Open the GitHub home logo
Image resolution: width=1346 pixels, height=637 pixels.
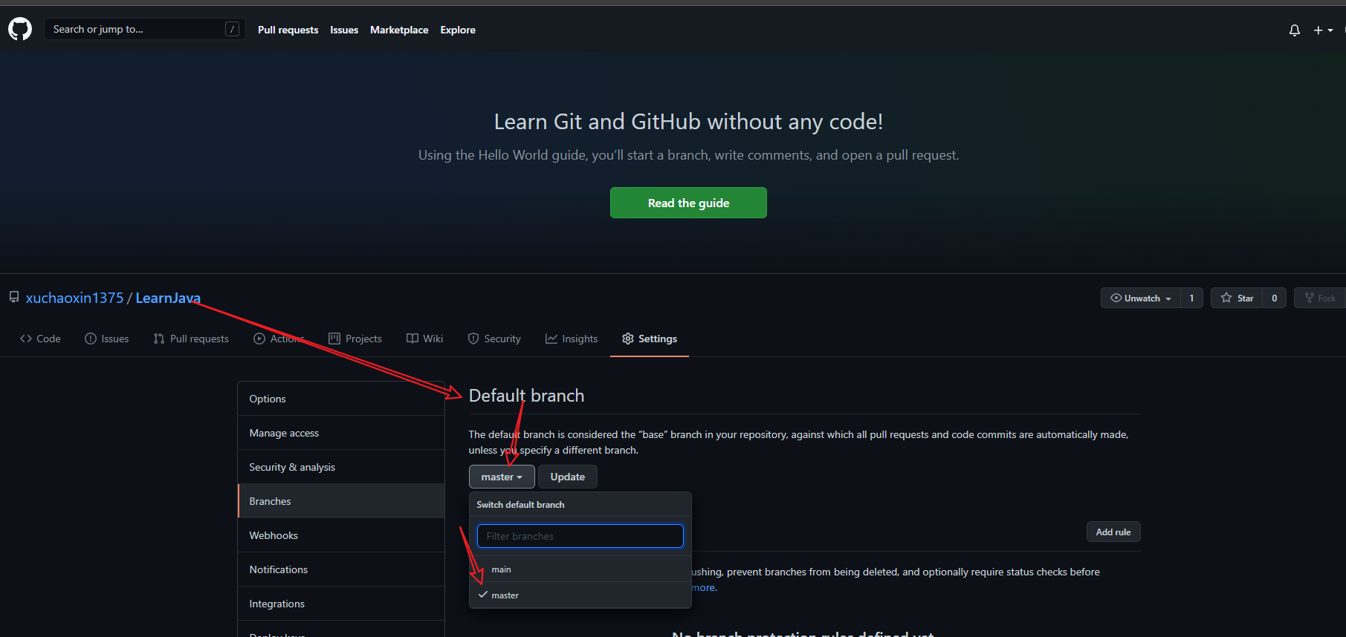click(x=20, y=30)
